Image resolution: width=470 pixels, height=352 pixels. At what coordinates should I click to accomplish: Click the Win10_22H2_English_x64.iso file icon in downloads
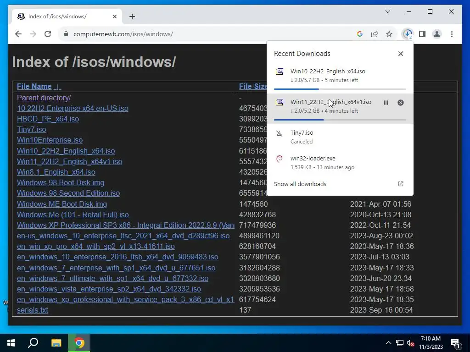tap(280, 71)
